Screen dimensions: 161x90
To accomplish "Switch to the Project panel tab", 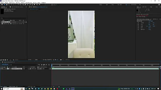I will tap(3, 7).
